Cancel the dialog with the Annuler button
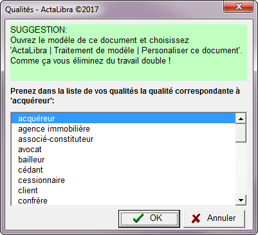Viewport: 258px width, 235px height. 214,218
